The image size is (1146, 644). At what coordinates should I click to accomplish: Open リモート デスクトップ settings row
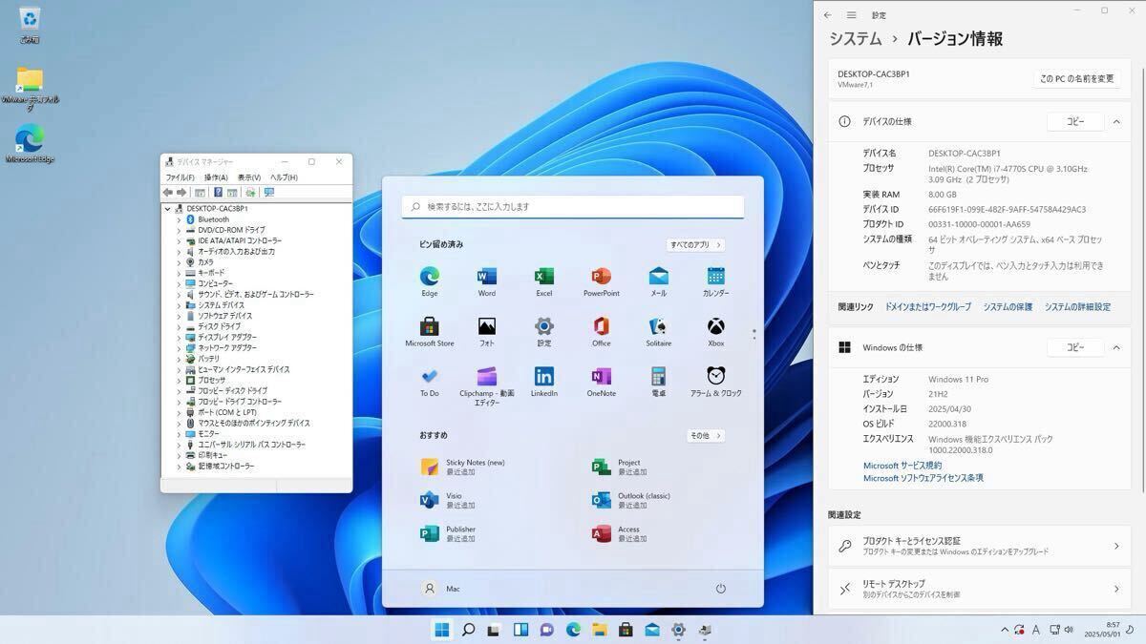coord(980,589)
